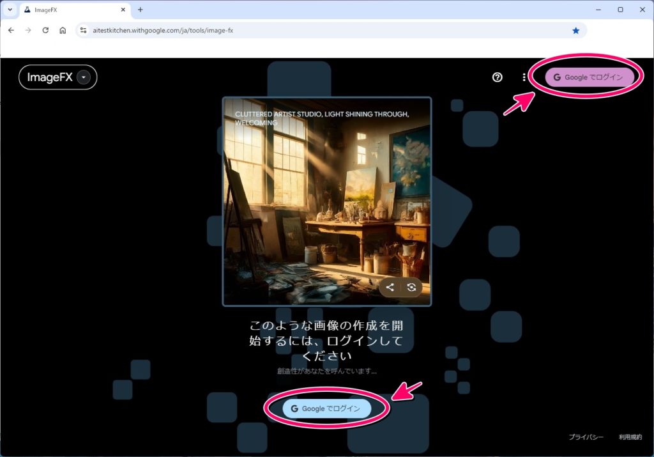View site information icon in address bar

pyautogui.click(x=83, y=30)
